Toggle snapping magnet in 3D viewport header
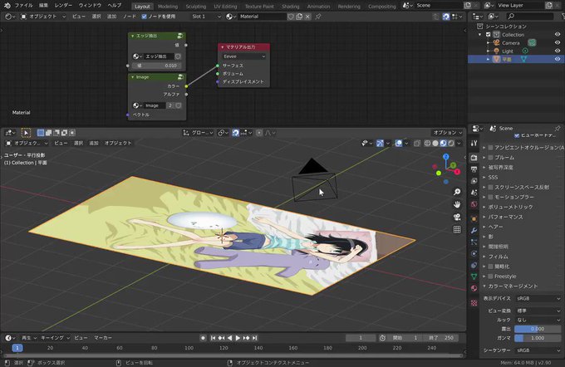This screenshot has width=565, height=367. pyautogui.click(x=235, y=133)
